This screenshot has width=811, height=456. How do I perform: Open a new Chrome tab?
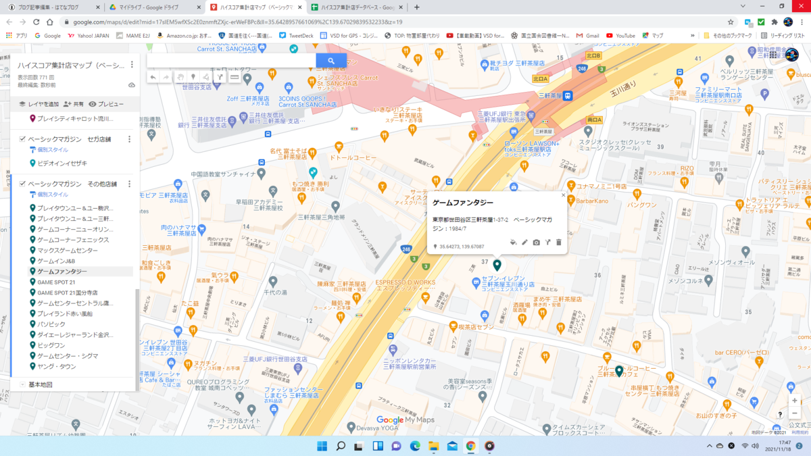point(416,7)
